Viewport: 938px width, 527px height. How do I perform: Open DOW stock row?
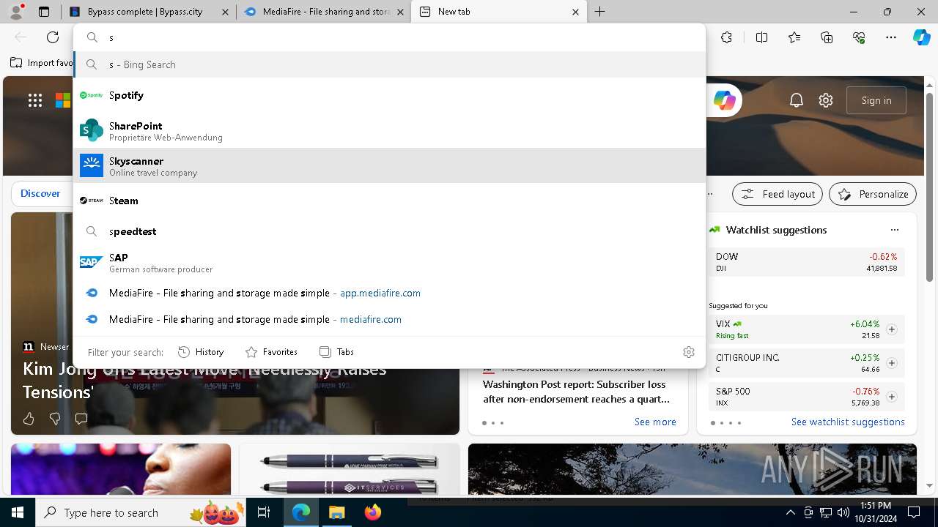(x=806, y=262)
